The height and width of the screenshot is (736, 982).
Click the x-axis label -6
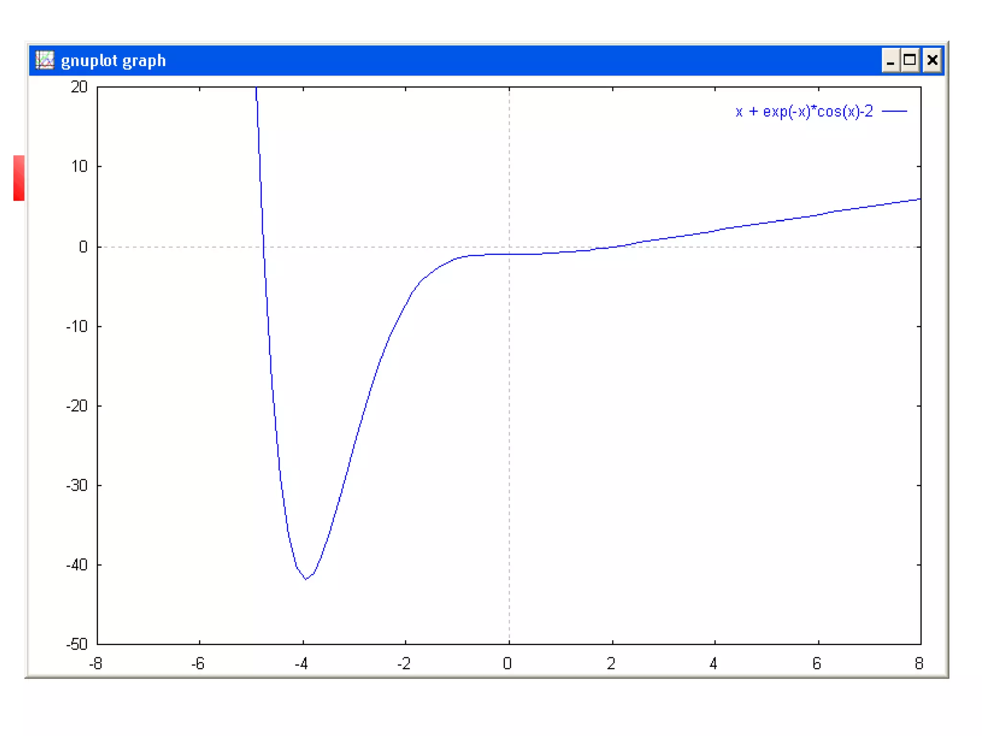[x=198, y=664]
